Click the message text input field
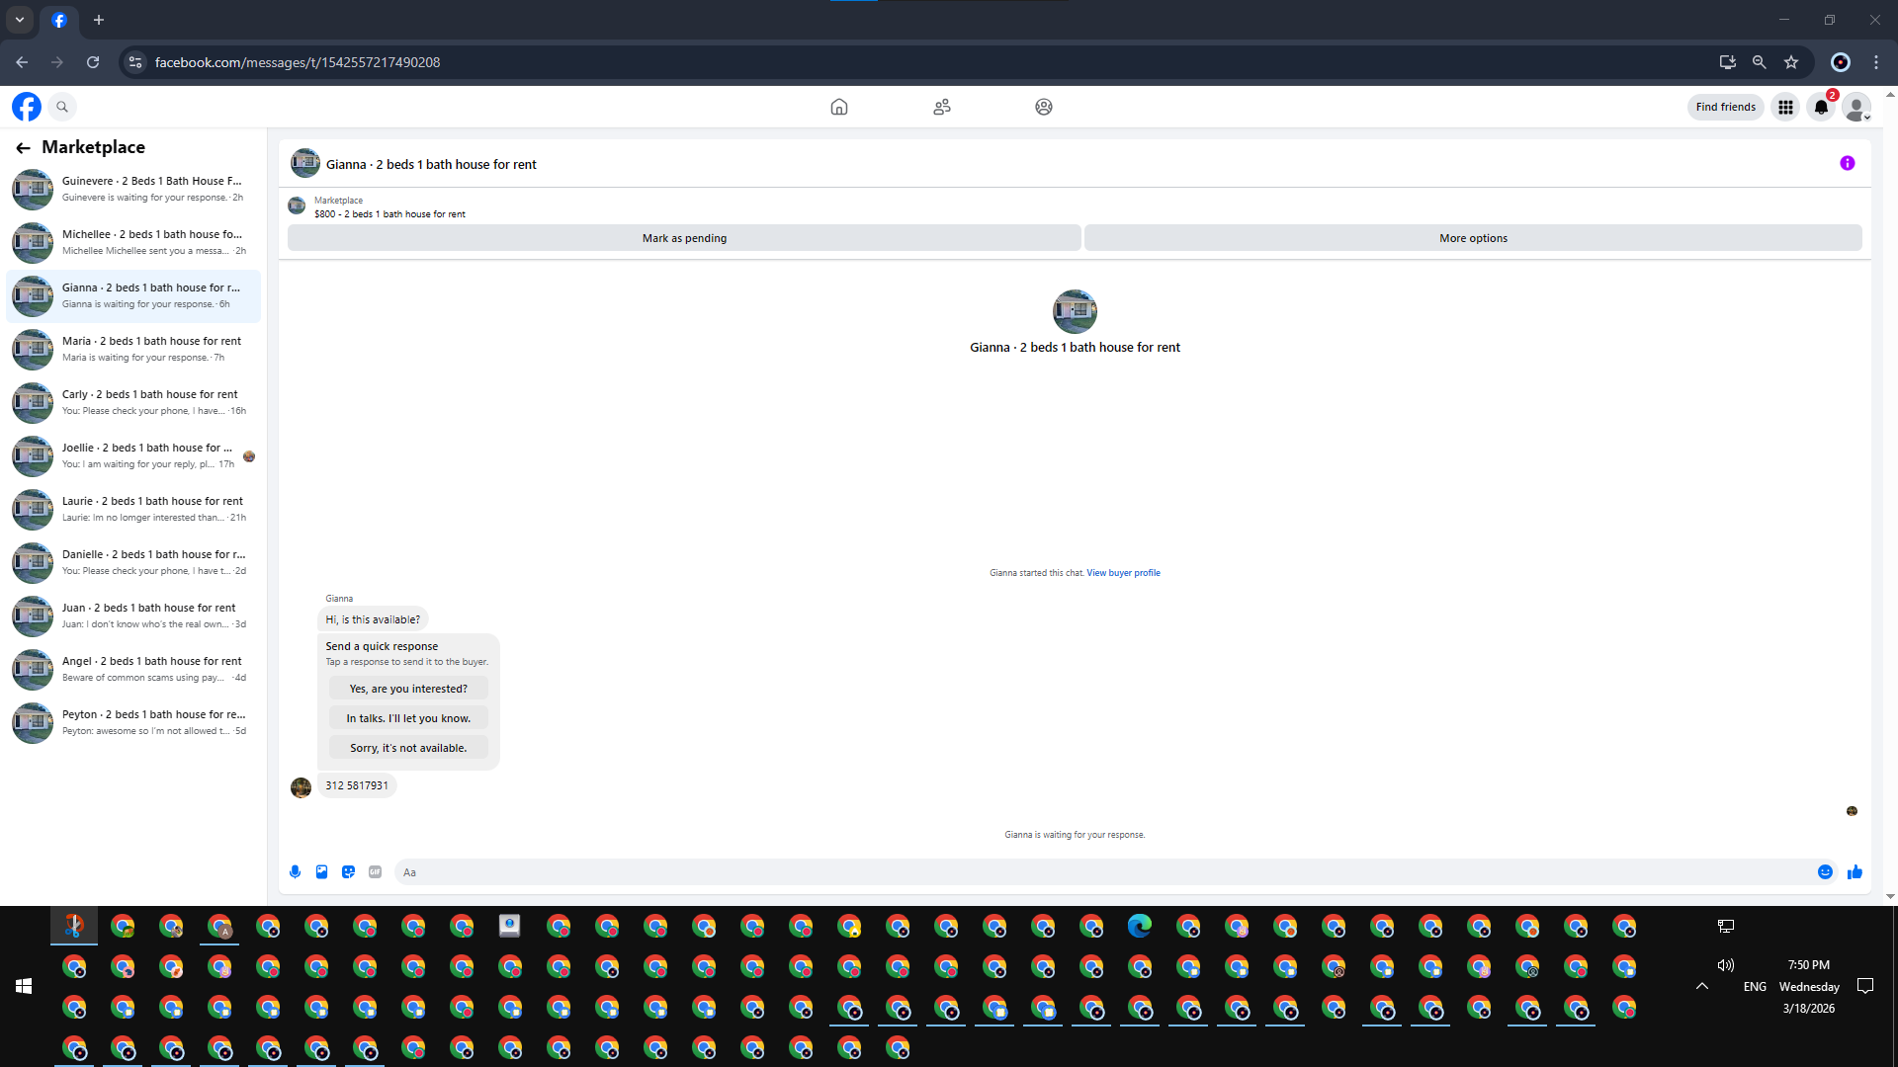The width and height of the screenshot is (1898, 1067). pos(1097,872)
